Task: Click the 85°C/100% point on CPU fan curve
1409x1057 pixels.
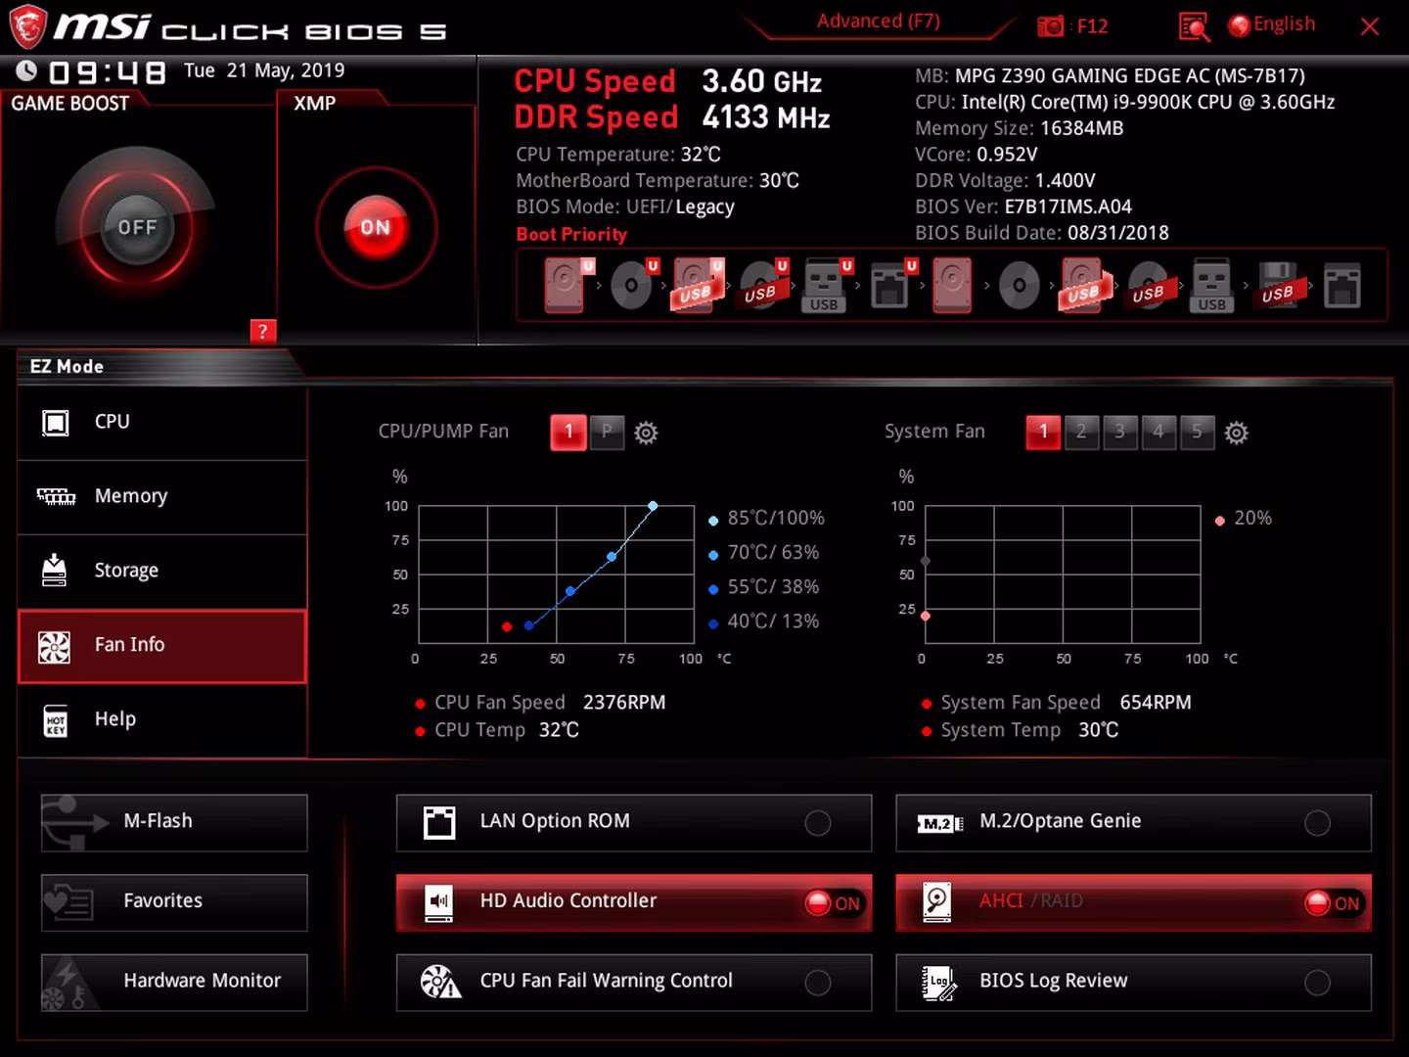Action: click(x=653, y=506)
